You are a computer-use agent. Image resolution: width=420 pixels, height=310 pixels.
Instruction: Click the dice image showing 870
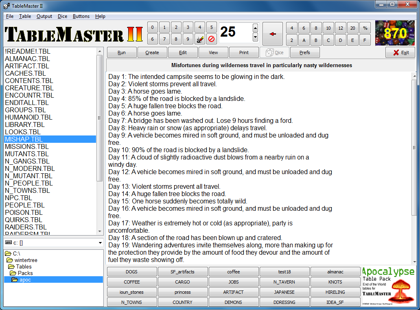point(395,33)
